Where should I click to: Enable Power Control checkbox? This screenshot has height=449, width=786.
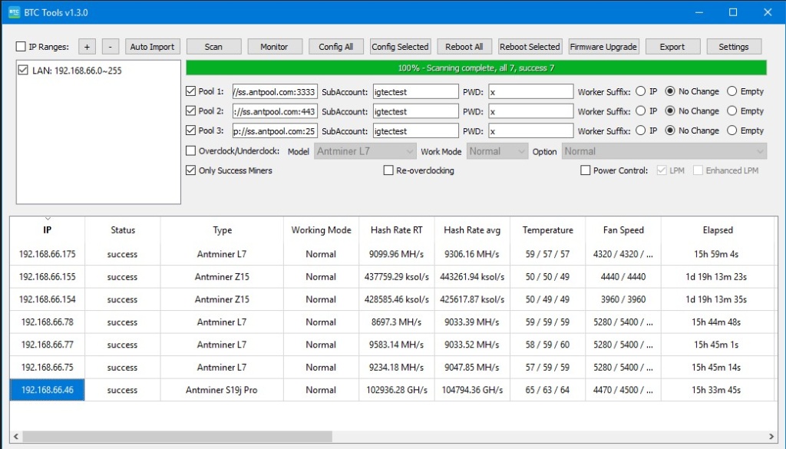(585, 170)
